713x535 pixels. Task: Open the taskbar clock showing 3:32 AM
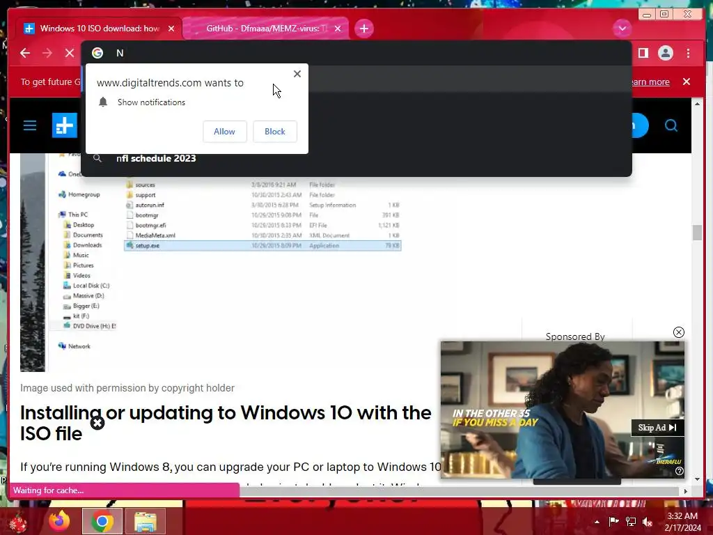tap(682, 522)
